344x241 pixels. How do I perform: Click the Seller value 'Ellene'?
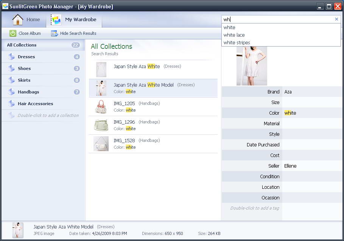coord(290,166)
